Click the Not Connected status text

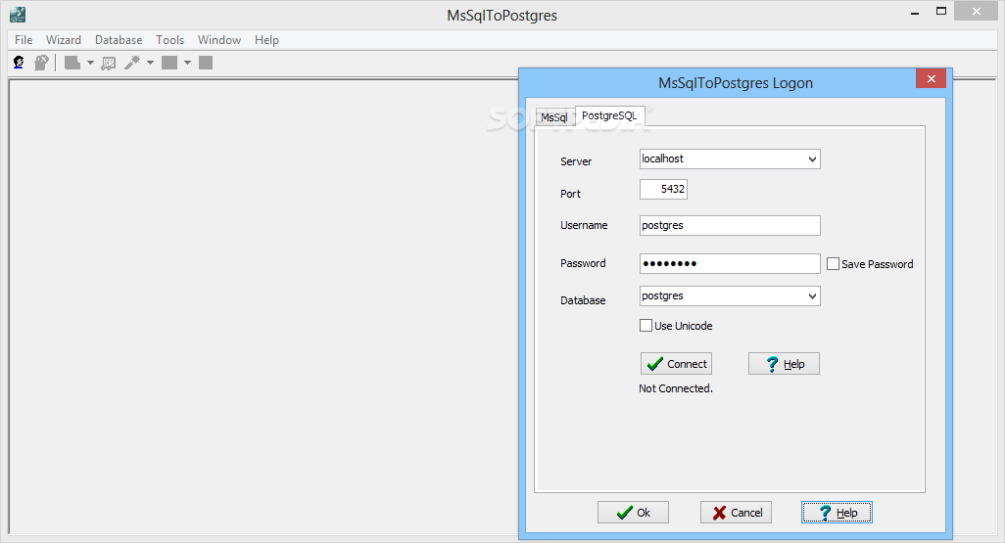click(x=676, y=388)
